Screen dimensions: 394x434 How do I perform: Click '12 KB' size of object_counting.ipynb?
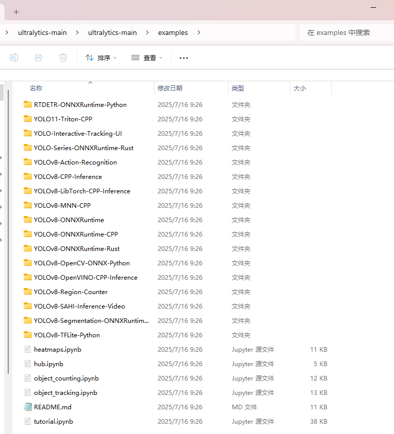tap(319, 378)
